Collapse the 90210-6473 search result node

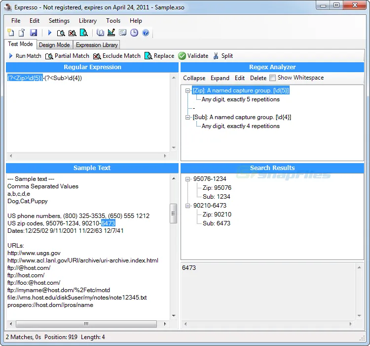[188, 206]
